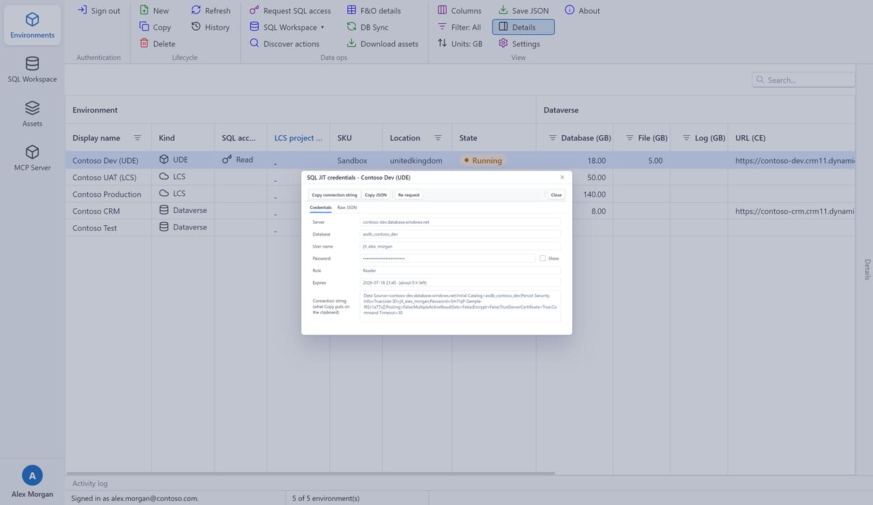This screenshot has height=505, width=873.
Task: Click the Password field
Action: click(x=447, y=259)
